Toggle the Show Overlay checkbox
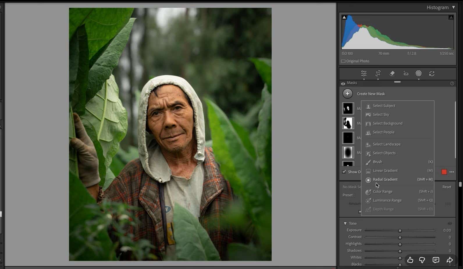The width and height of the screenshot is (463, 269). pyautogui.click(x=344, y=172)
